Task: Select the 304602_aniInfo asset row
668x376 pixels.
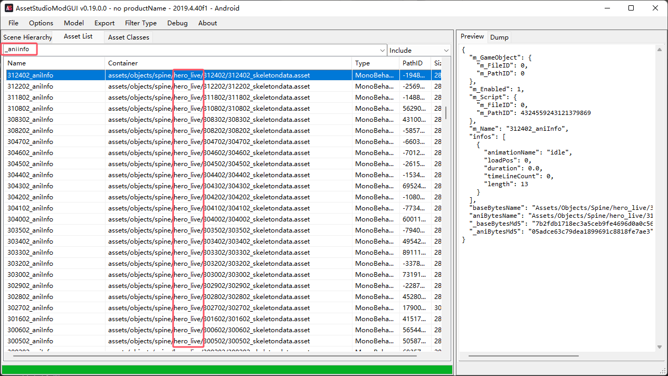Action: (223, 152)
